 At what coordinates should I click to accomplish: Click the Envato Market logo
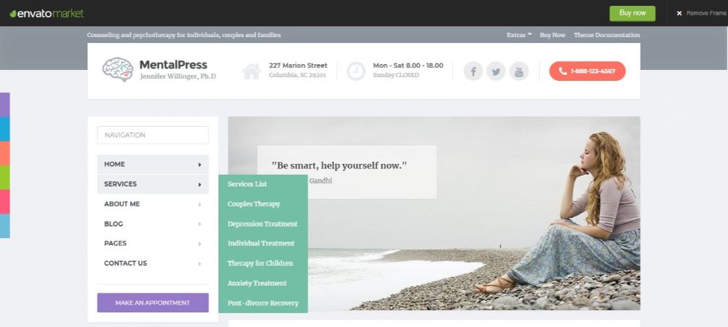pyautogui.click(x=47, y=13)
